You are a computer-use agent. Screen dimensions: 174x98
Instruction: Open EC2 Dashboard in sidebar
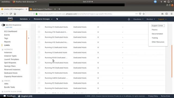(x=11, y=32)
